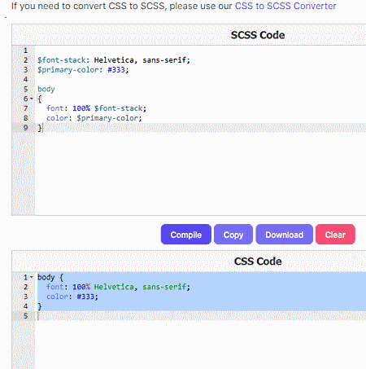Click the #333 color value in the CSS output

coord(85,297)
